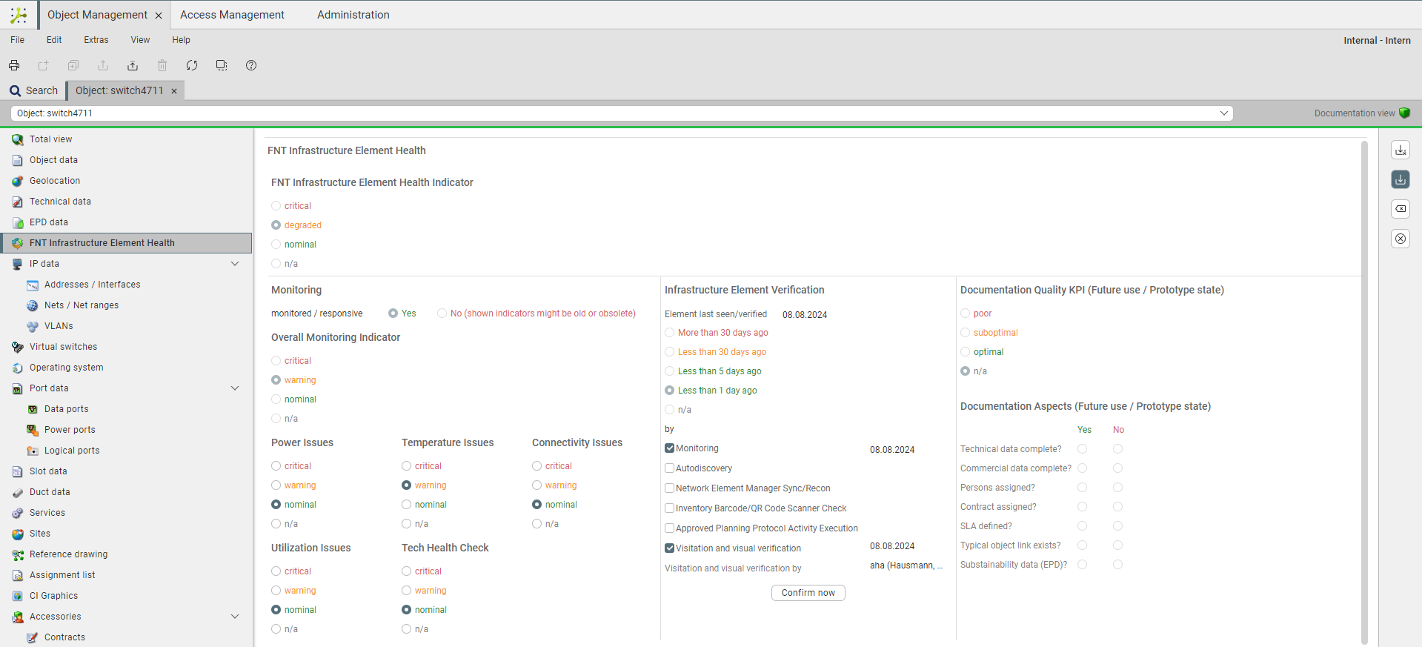Click the Confirm now button
This screenshot has height=647, width=1422.
[808, 593]
